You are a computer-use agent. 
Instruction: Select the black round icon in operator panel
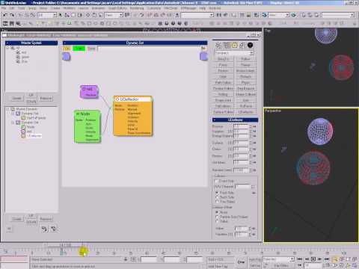point(250,45)
